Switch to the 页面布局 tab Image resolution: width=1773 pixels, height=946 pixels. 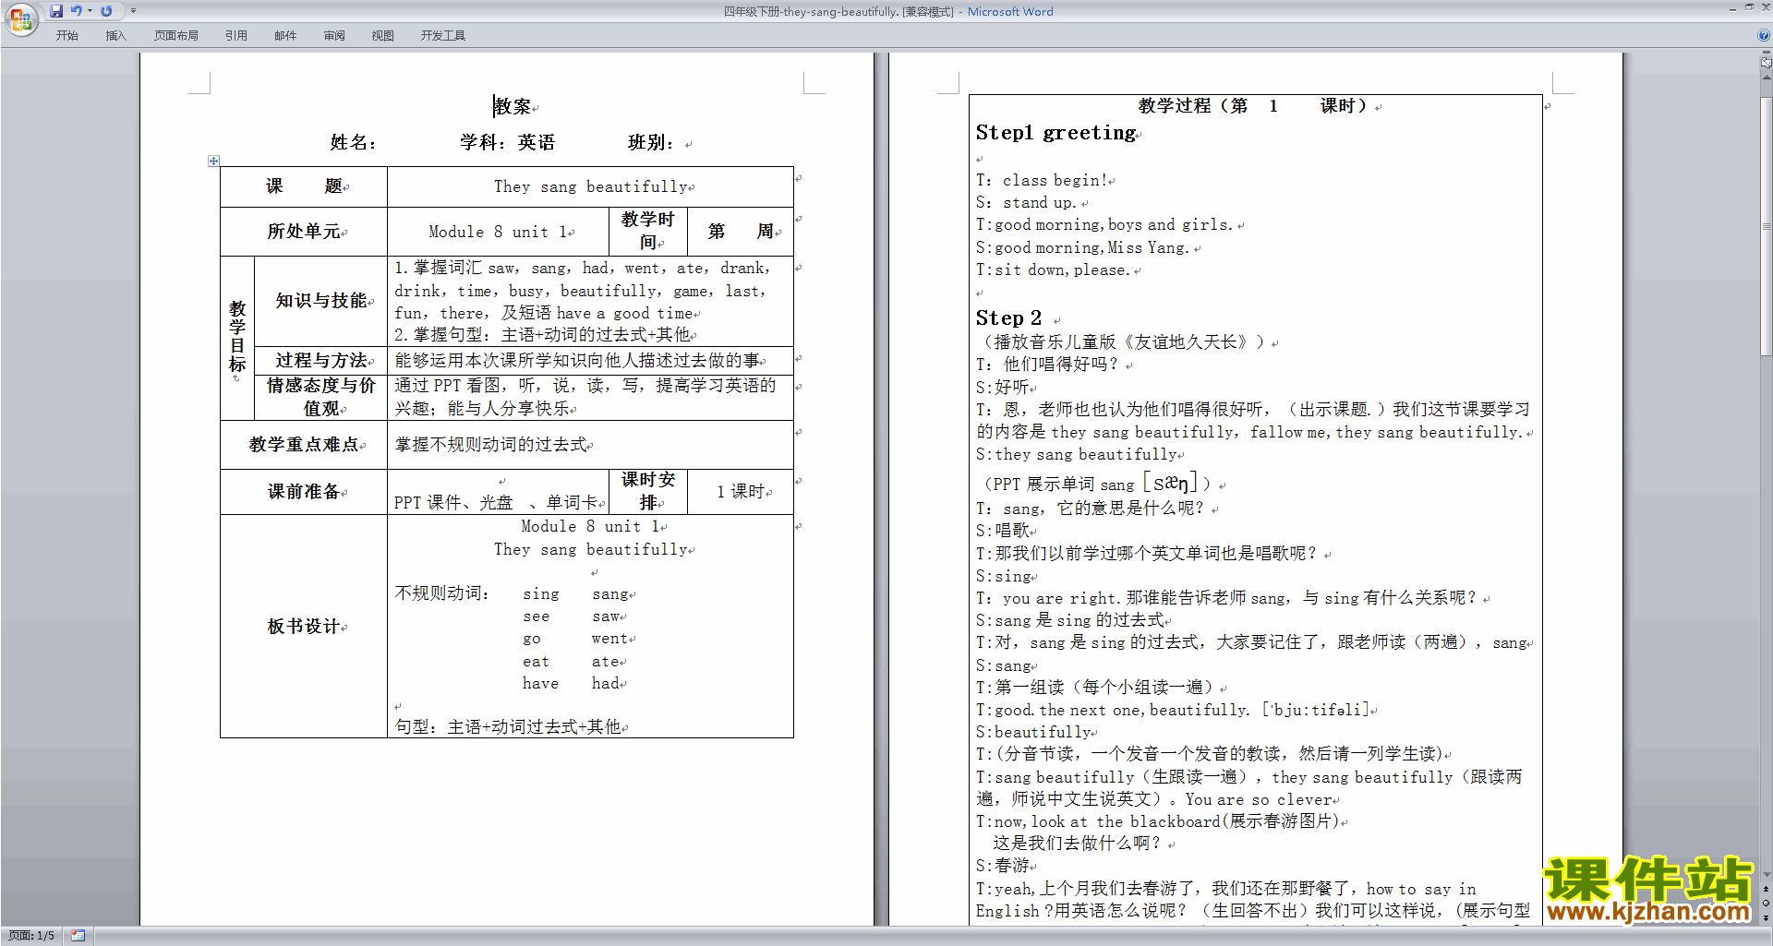tap(176, 36)
